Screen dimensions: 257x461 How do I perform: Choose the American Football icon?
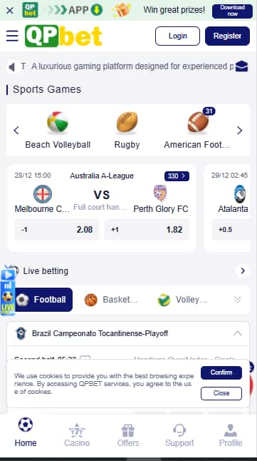199,122
